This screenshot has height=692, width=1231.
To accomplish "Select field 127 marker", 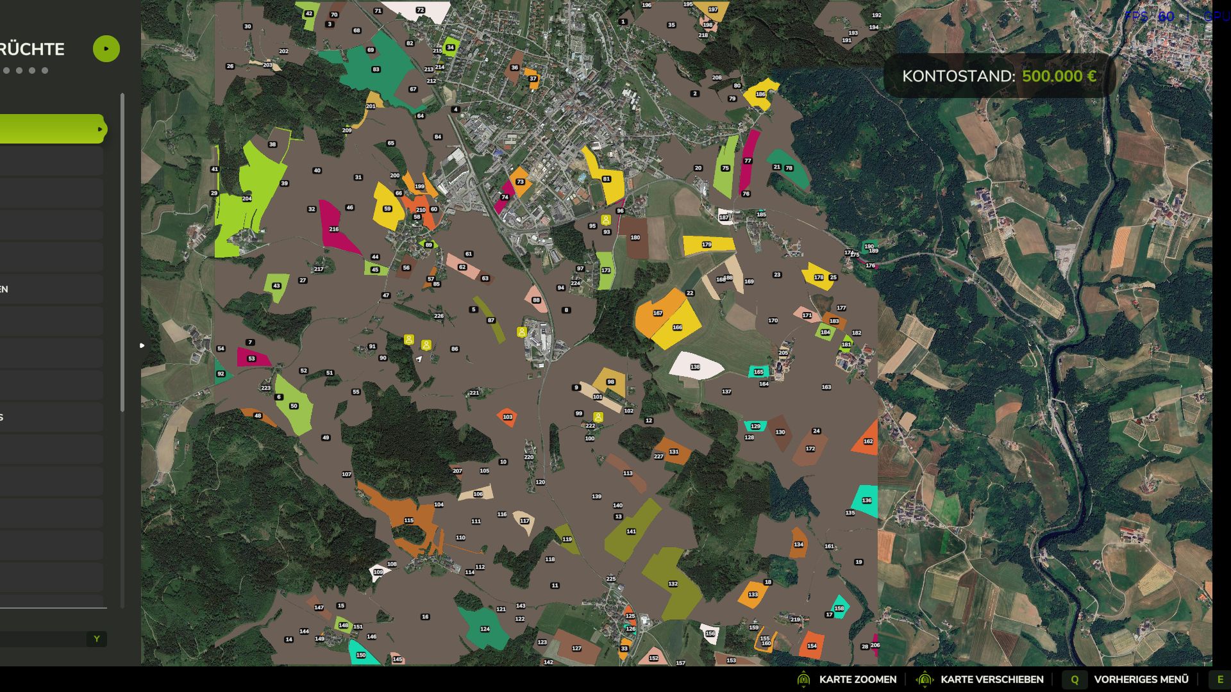I will coord(576,648).
